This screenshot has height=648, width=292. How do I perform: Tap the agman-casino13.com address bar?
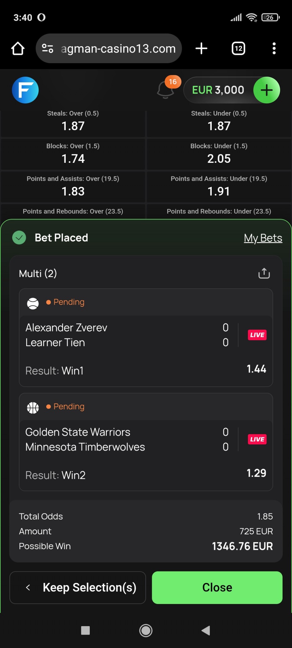tap(119, 49)
